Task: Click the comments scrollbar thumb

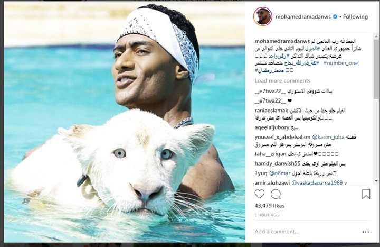Action: click(x=376, y=69)
